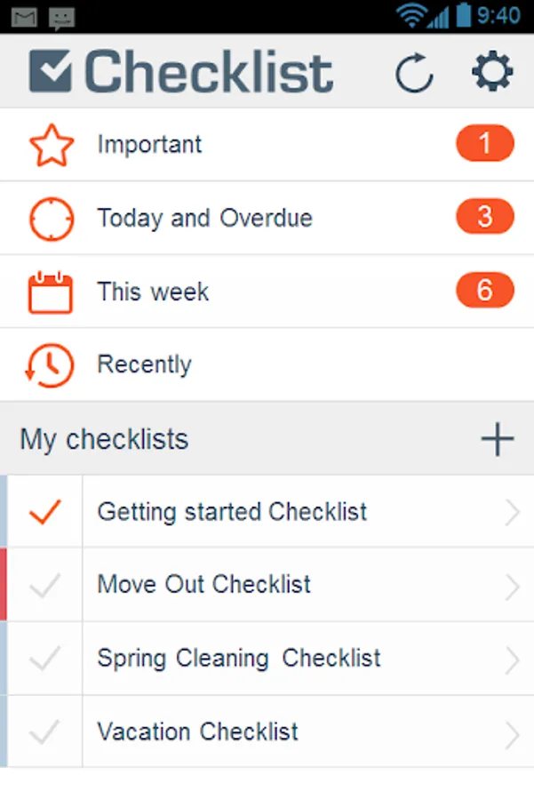The image size is (534, 800).
Task: Expand Vacation Checklist using its chevron
Action: (512, 733)
